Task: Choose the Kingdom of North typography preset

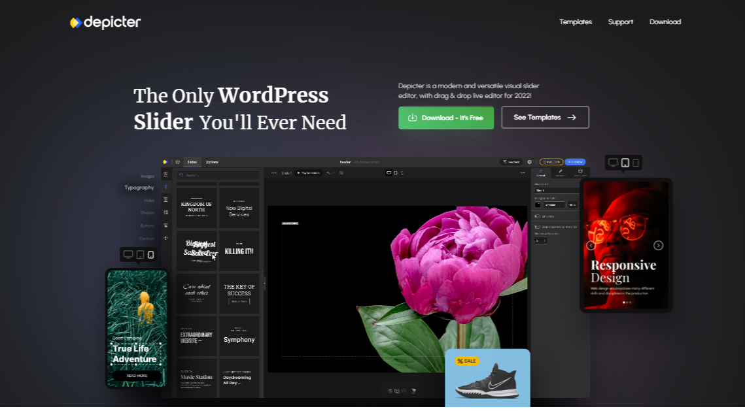Action: 197,208
